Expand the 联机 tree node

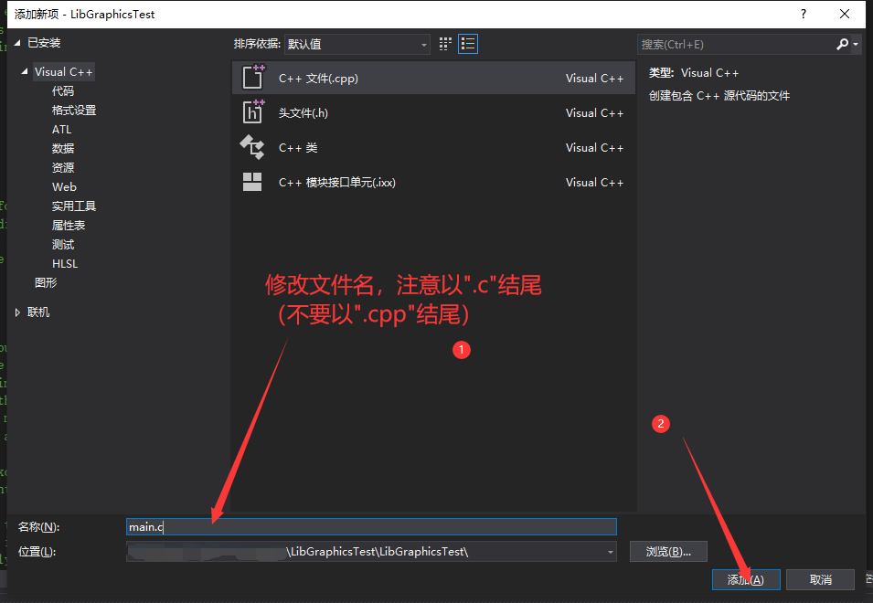coord(16,312)
